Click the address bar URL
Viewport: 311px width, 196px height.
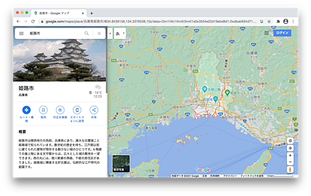[x=151, y=21]
